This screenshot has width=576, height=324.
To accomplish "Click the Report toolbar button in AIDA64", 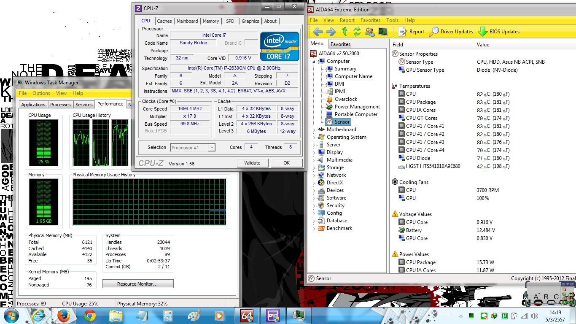I will pos(411,32).
